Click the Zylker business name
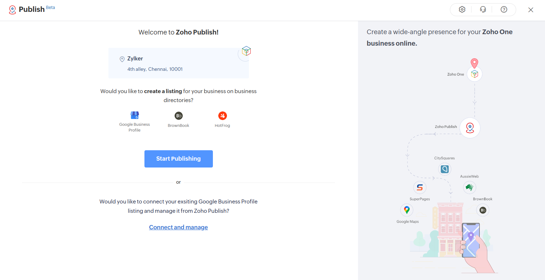This screenshot has height=280, width=545. pos(135,59)
